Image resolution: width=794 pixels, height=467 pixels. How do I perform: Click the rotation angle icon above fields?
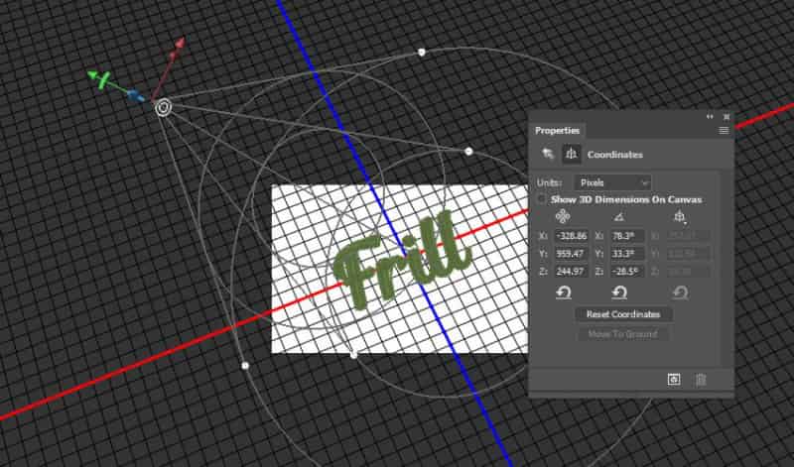[x=618, y=216]
